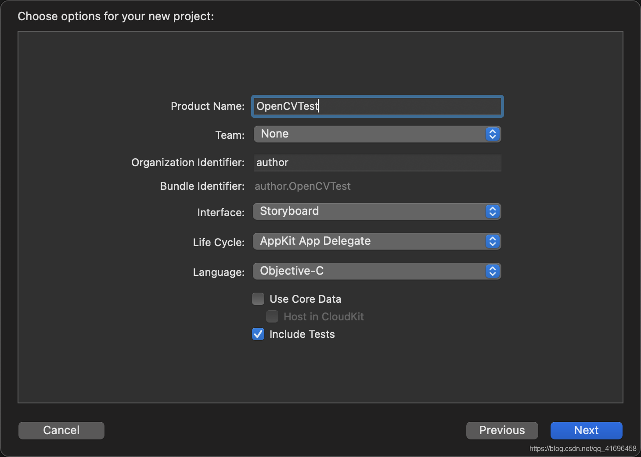Click the blog.csdn.net watermark URL
The height and width of the screenshot is (457, 641).
click(x=583, y=449)
